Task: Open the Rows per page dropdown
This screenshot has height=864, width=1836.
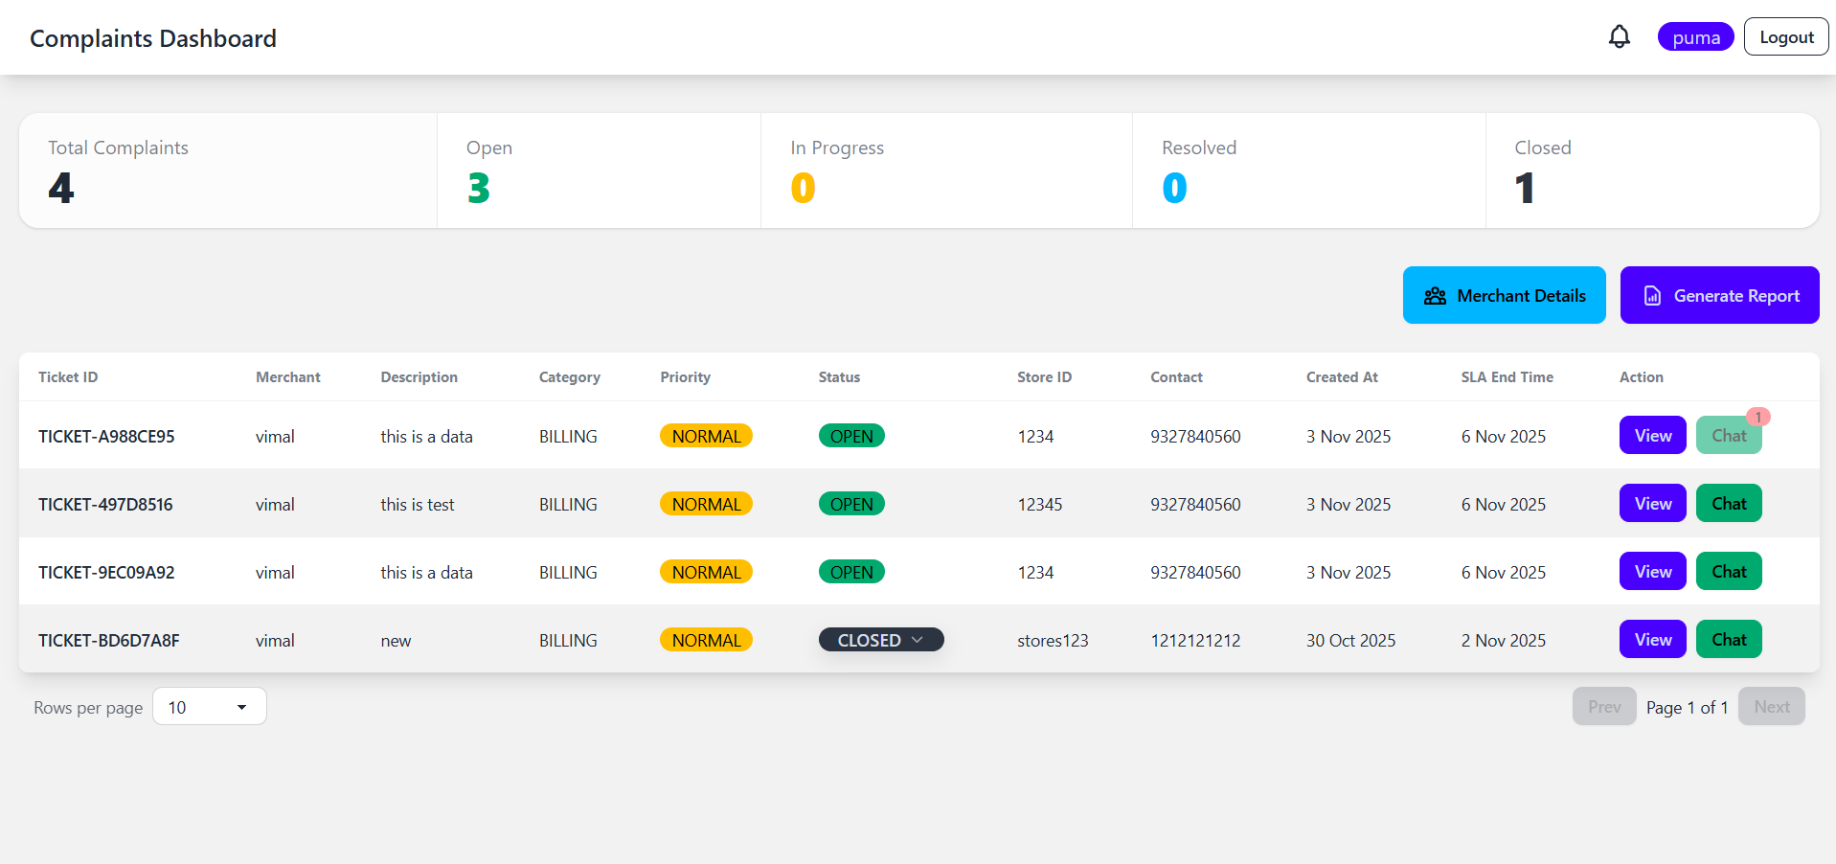Action: pos(209,706)
